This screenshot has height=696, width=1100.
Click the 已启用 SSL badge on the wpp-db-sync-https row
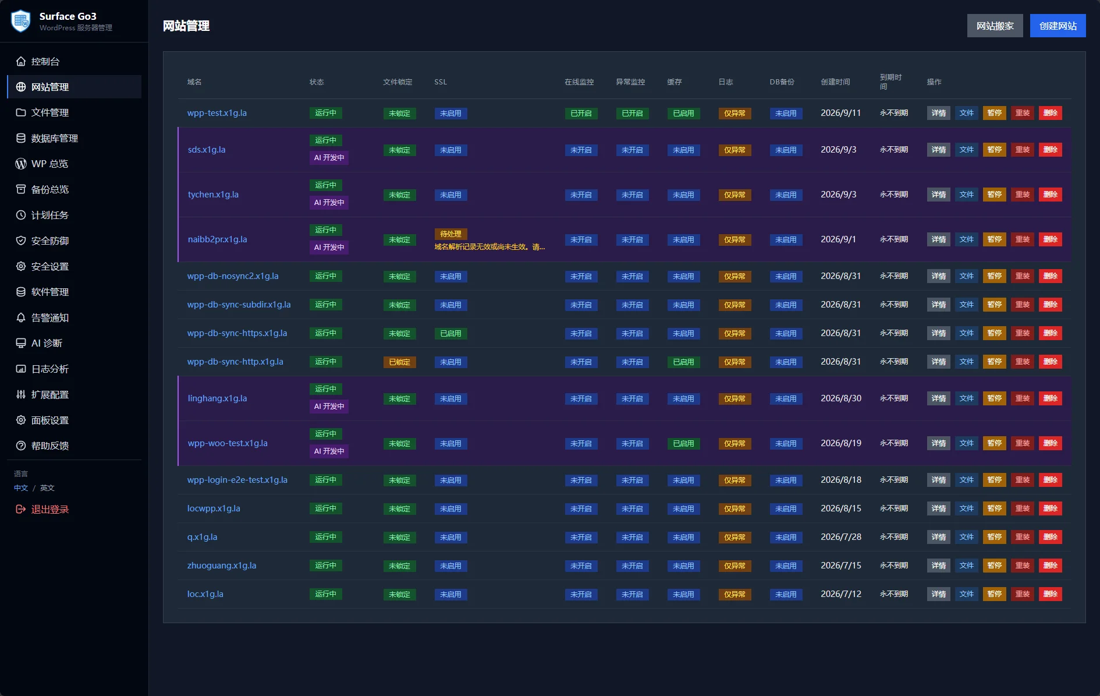pyautogui.click(x=450, y=334)
